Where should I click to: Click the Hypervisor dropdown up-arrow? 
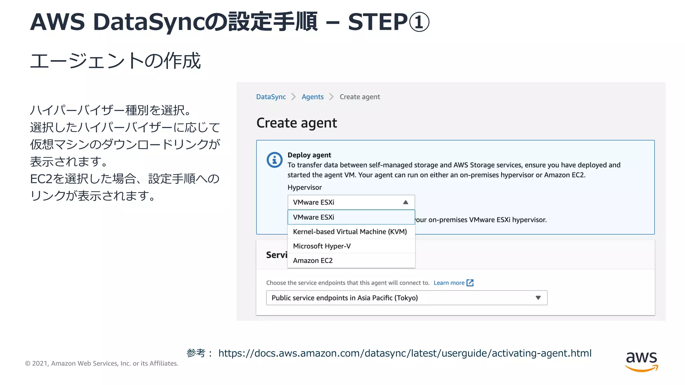tap(406, 202)
